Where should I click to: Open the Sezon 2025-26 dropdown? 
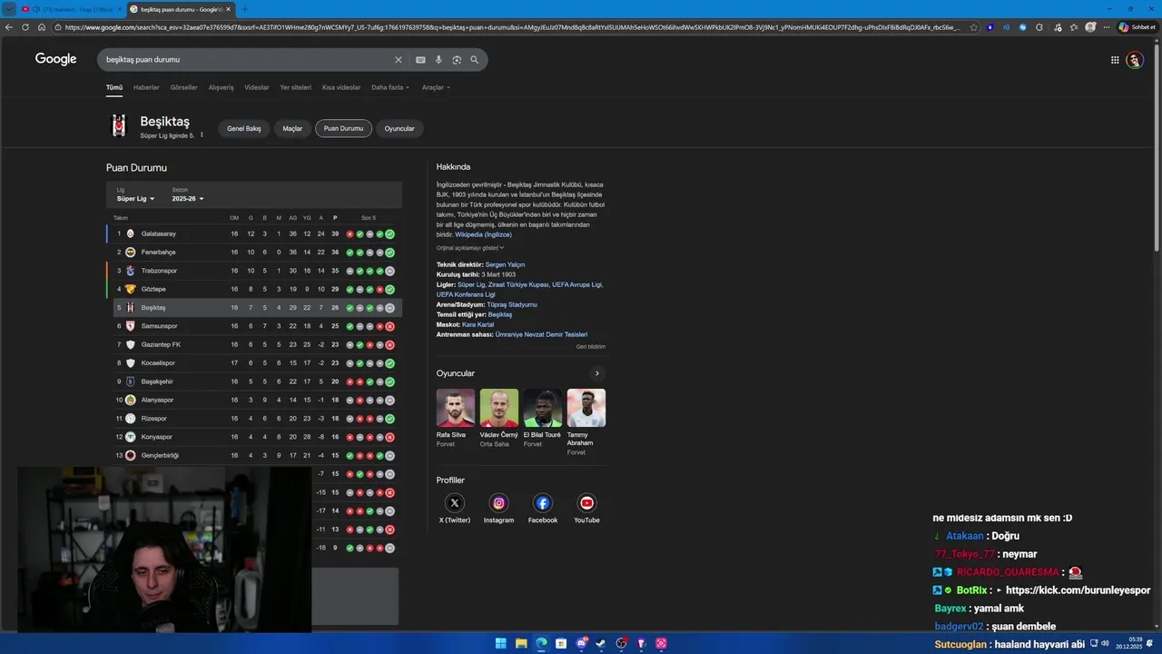[x=188, y=198]
